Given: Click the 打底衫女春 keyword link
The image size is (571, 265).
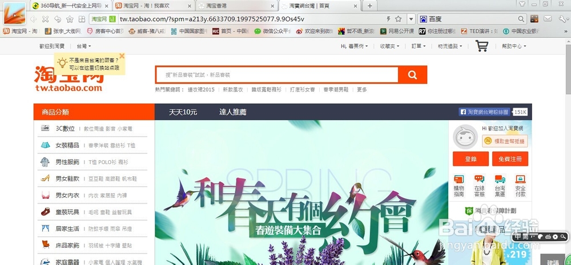Looking at the screenshot, I should tap(302, 89).
